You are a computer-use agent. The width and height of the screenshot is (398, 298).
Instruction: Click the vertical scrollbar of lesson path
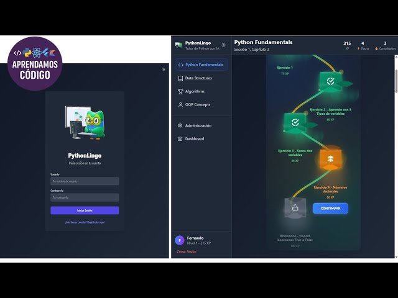click(396, 81)
